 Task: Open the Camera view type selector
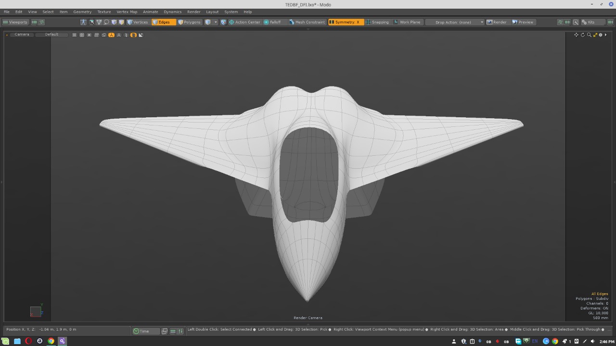(x=22, y=35)
